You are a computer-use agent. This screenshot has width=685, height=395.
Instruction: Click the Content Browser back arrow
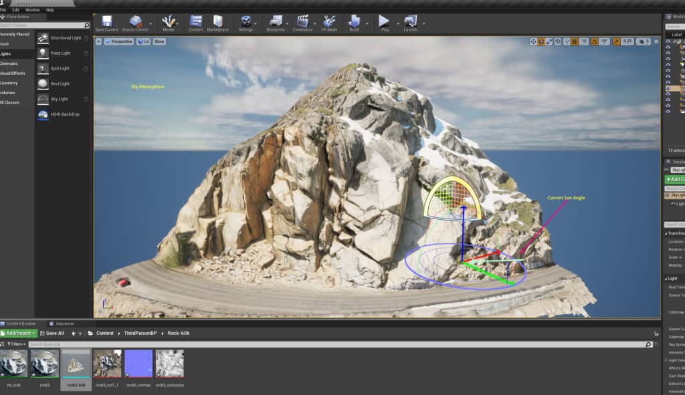coord(74,334)
